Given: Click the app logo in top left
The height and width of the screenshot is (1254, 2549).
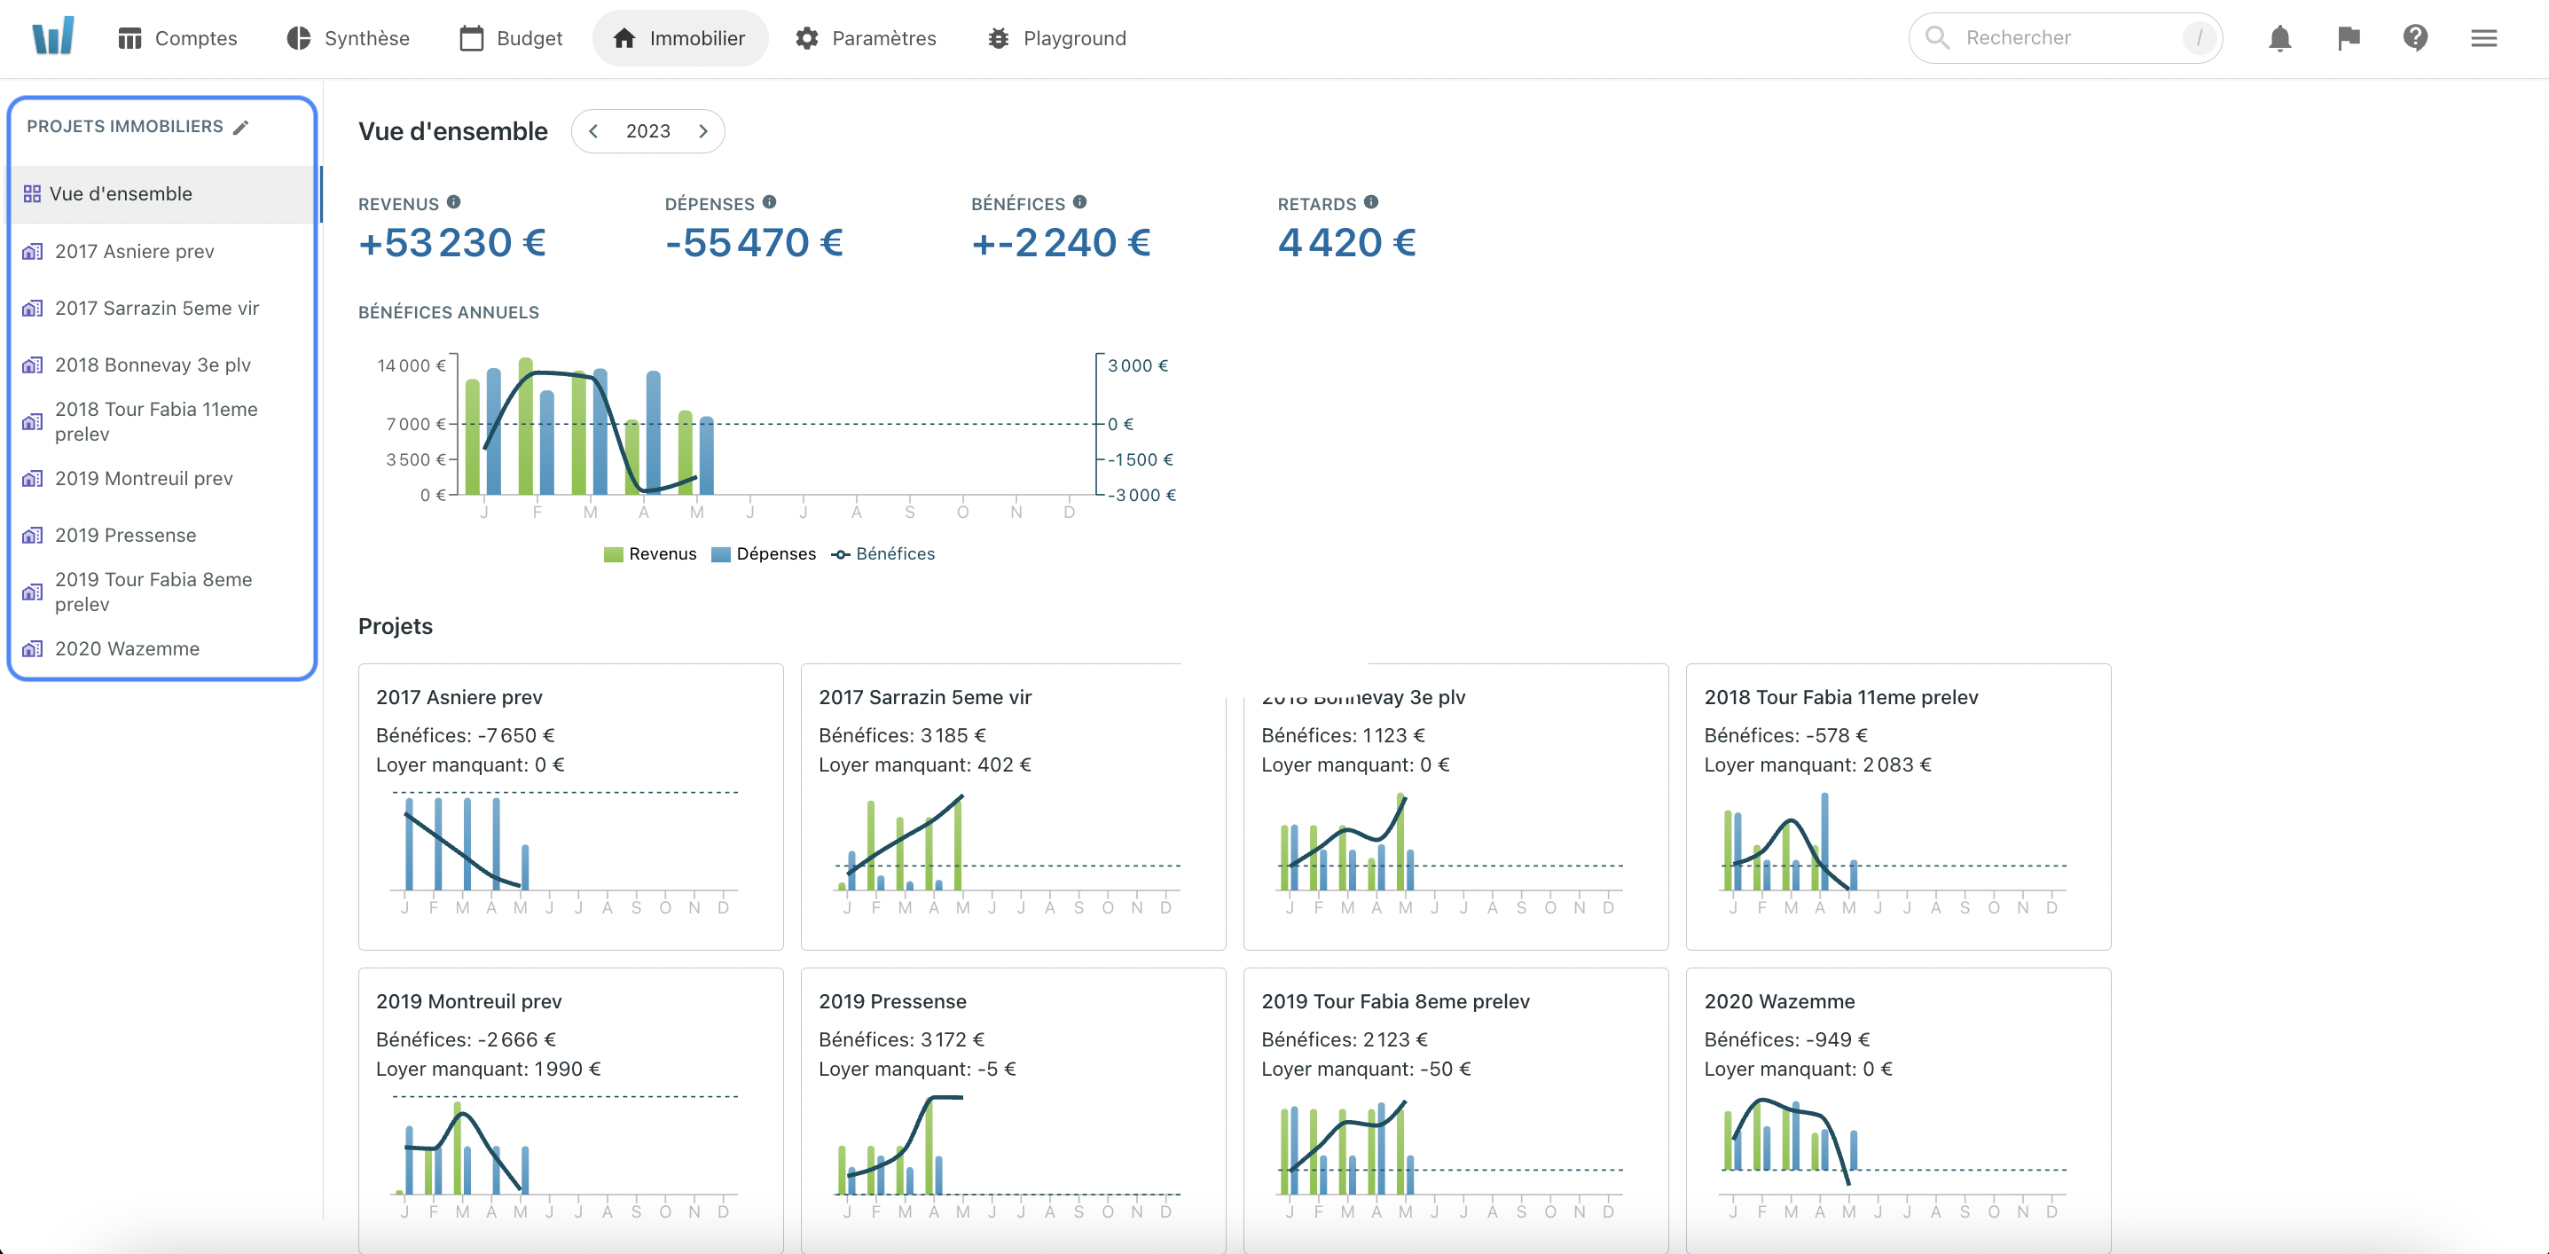Looking at the screenshot, I should (x=52, y=36).
